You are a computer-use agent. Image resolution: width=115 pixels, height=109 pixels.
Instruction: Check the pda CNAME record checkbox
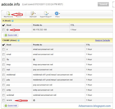coord(3,80)
